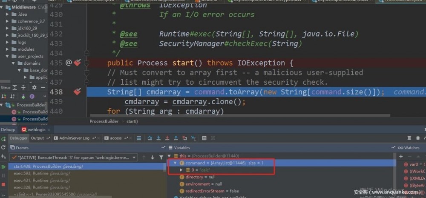Collapse the Middleware project root
Viewport: 426px width, 198px height.
[x=2, y=7]
